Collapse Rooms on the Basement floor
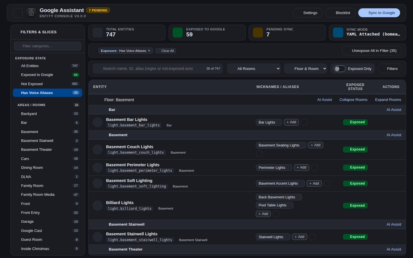Viewport: 413px width, 258px height. (x=353, y=100)
